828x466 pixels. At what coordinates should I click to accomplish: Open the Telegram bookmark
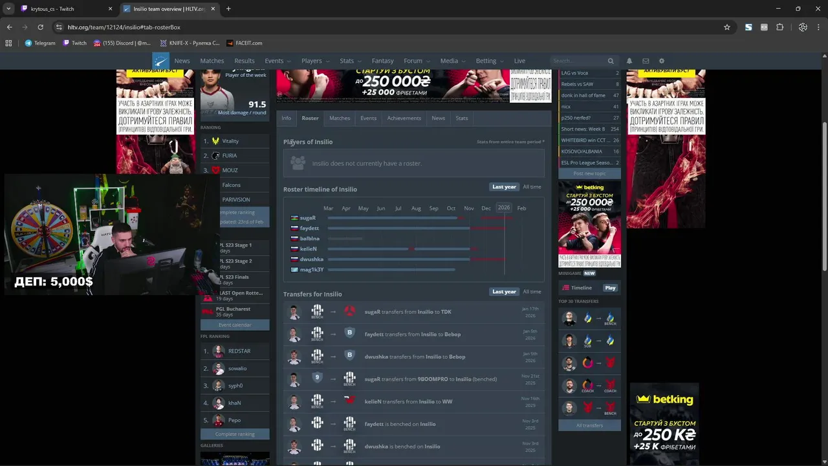(x=39, y=43)
